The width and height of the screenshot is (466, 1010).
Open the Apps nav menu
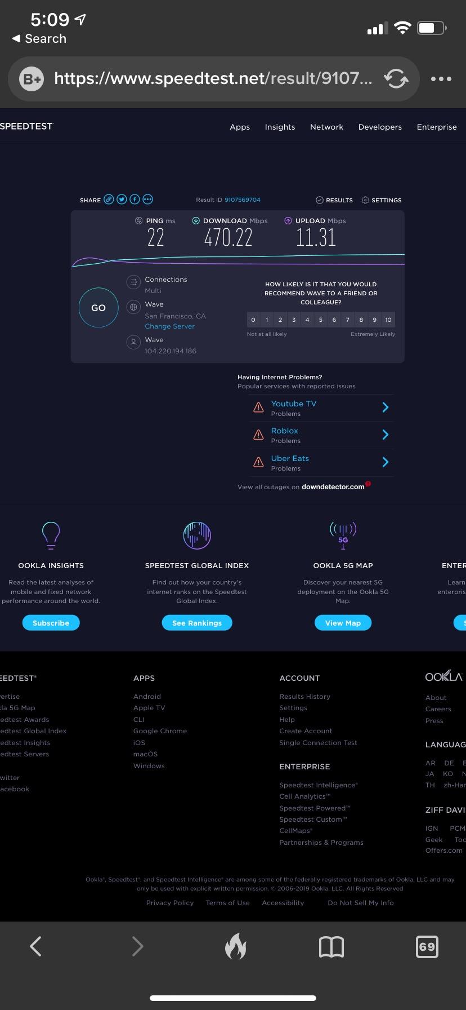coord(240,127)
